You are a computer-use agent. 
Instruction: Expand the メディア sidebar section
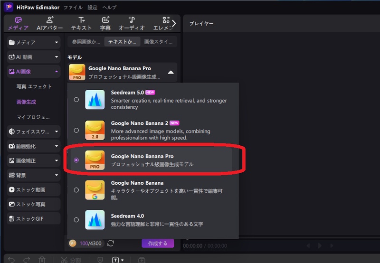(x=57, y=42)
